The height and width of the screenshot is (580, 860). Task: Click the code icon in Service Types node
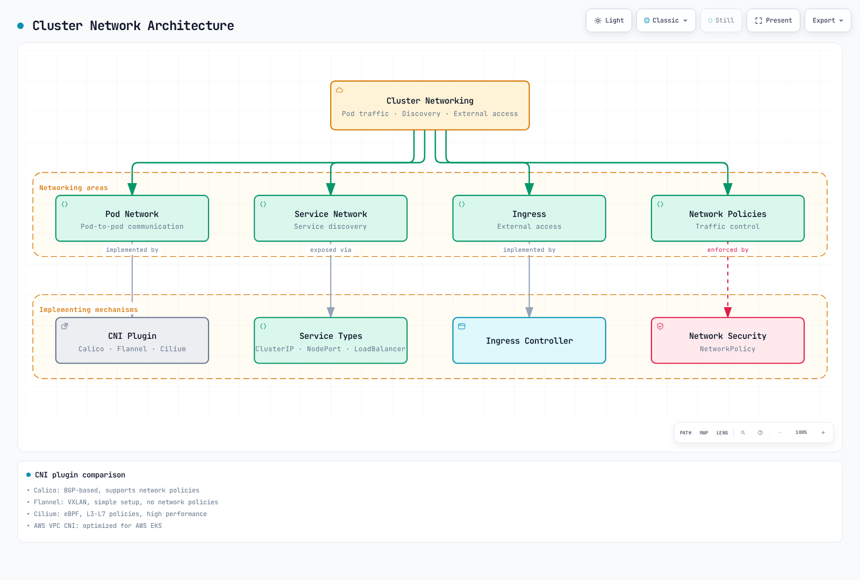coord(263,326)
